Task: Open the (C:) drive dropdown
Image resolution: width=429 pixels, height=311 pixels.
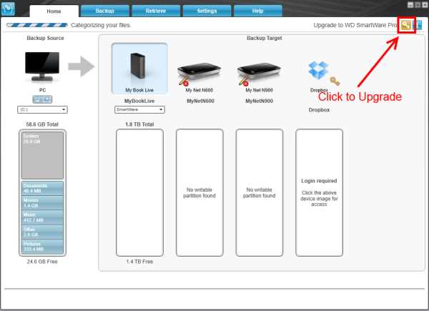Action: point(42,109)
